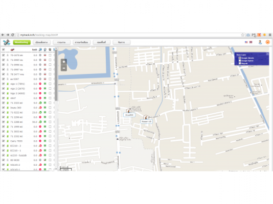This screenshot has height=204, width=273.
Task: Switch language with the Thai flag
Action: pos(251,42)
